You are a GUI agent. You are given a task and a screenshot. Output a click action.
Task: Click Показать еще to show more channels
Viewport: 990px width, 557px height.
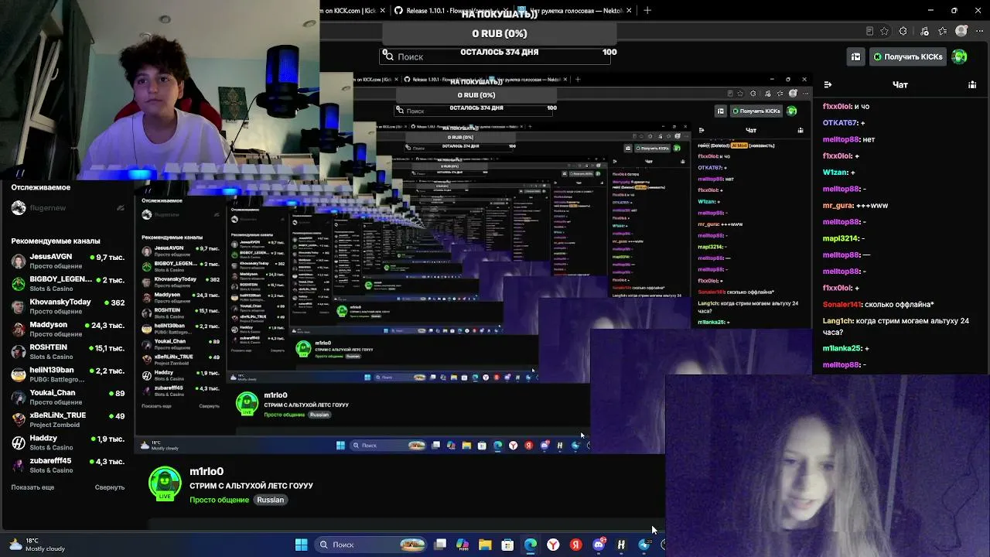[32, 487]
